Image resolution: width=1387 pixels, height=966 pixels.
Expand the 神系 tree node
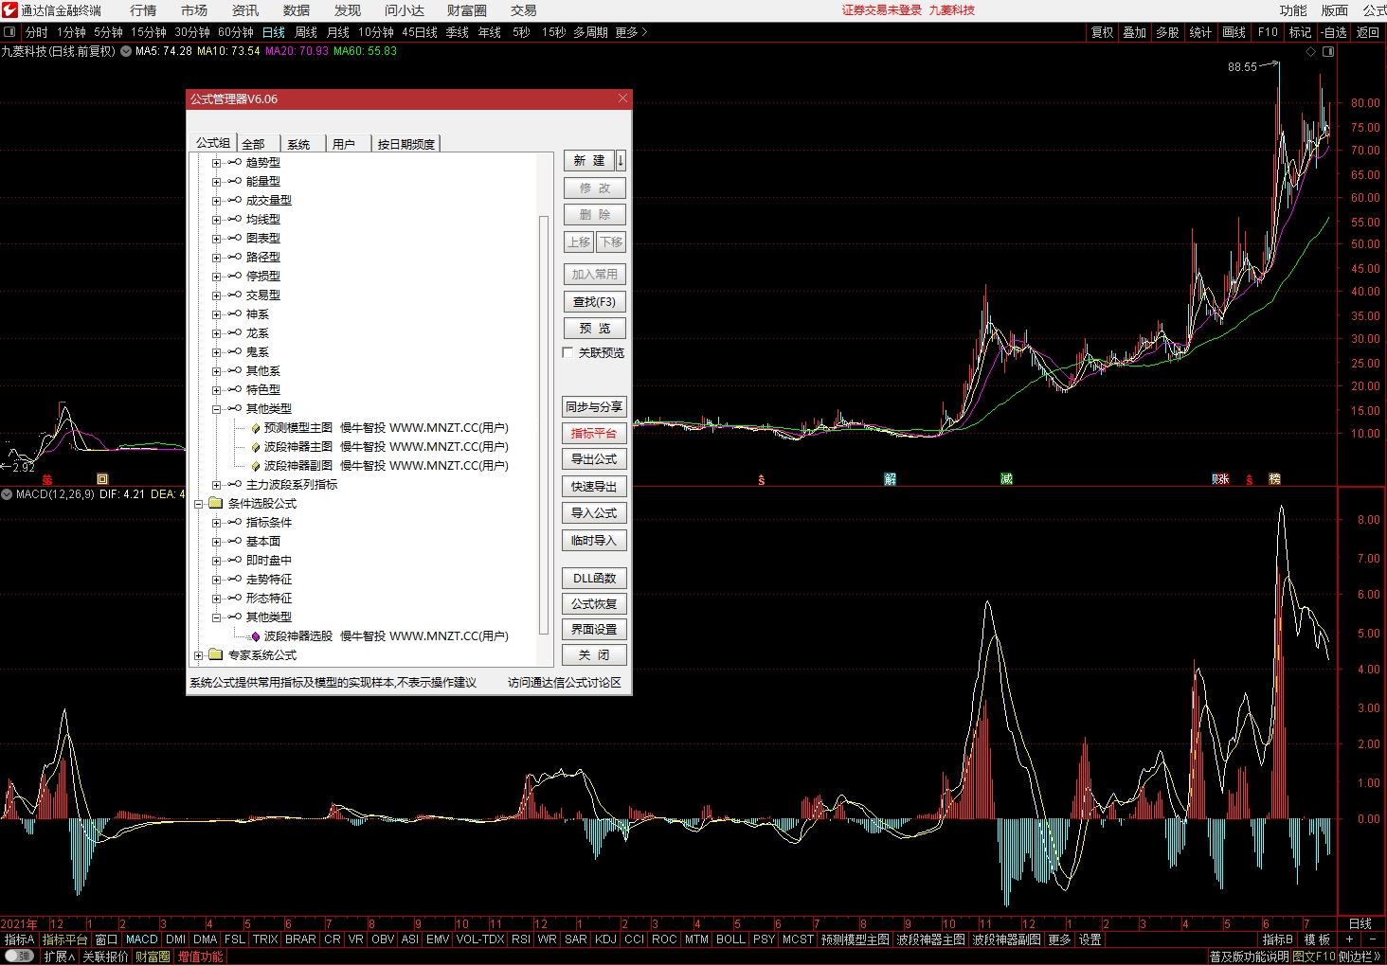point(216,314)
